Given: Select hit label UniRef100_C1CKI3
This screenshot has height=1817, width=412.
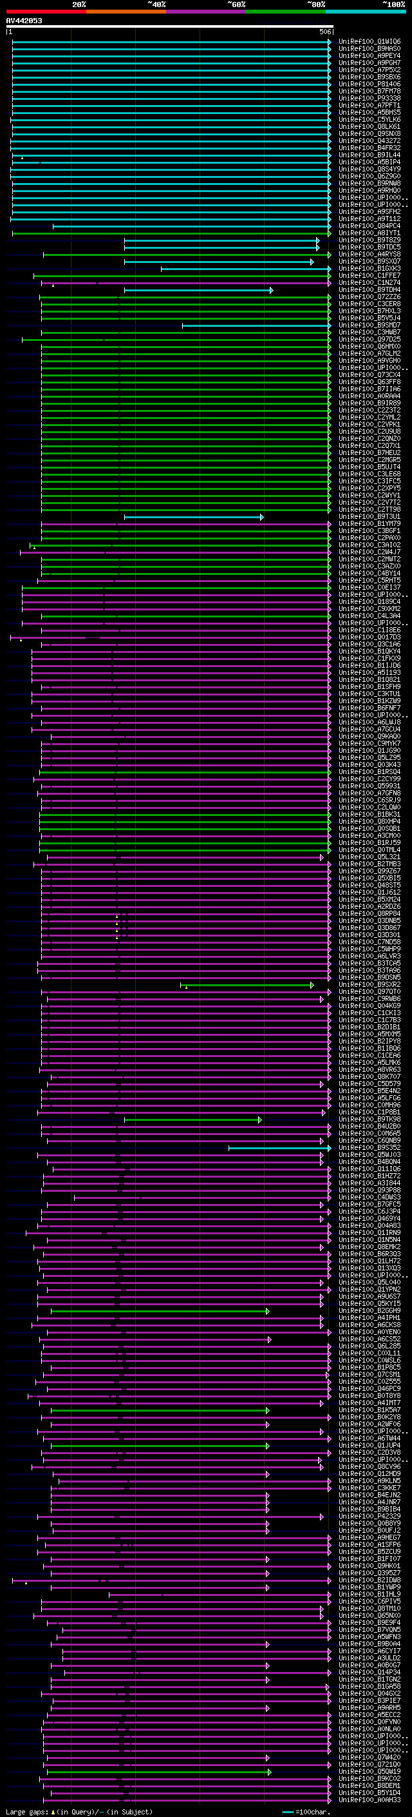Looking at the screenshot, I should (x=369, y=1013).
